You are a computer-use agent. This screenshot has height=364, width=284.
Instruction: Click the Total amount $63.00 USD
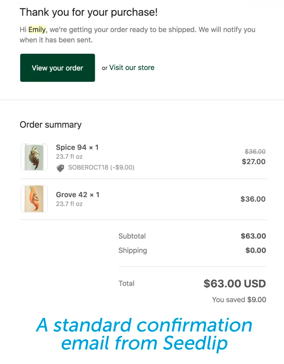pos(235,284)
